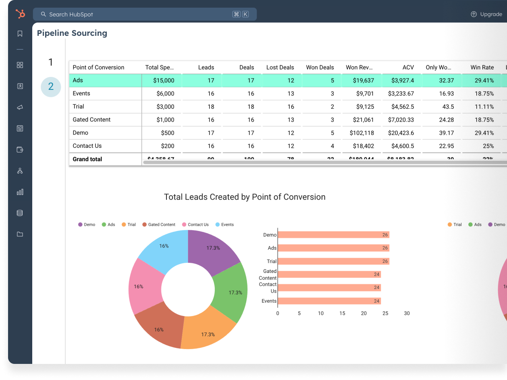Click the Upgrade button
507x380 pixels.
pos(486,14)
